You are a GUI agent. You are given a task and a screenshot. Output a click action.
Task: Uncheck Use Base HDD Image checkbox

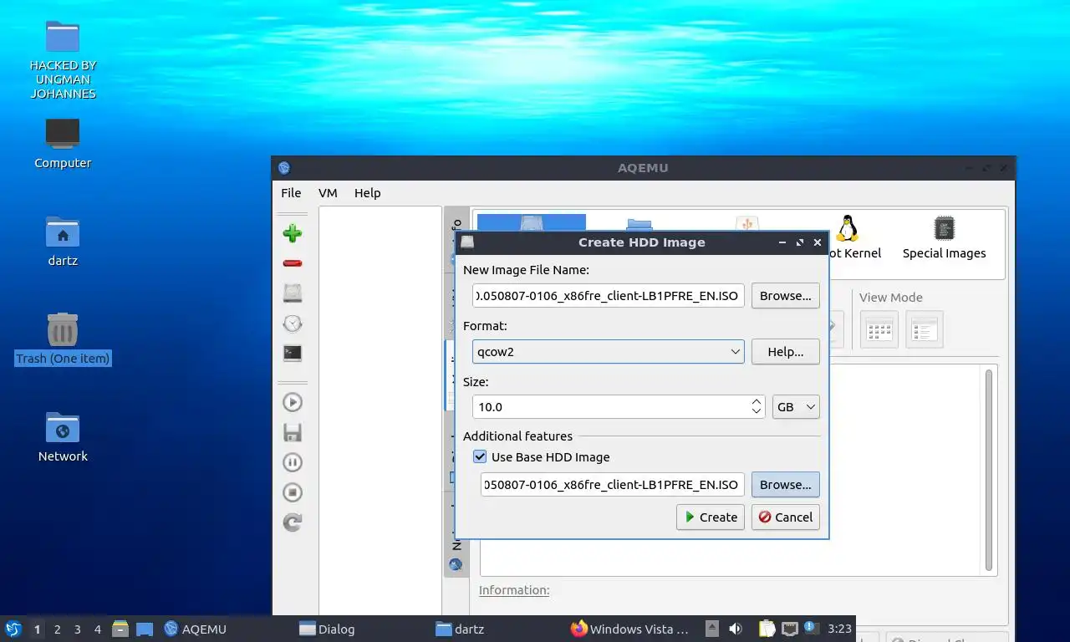(480, 456)
